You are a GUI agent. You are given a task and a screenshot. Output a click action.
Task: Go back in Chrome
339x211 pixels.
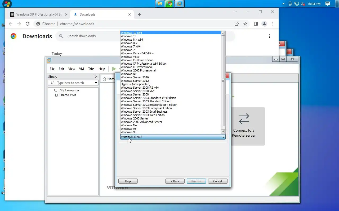click(11, 24)
